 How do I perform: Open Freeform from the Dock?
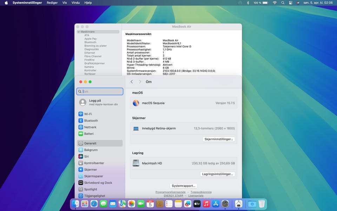click(187, 204)
